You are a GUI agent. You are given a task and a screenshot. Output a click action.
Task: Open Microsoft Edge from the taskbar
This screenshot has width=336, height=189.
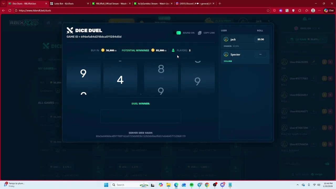coord(176,185)
